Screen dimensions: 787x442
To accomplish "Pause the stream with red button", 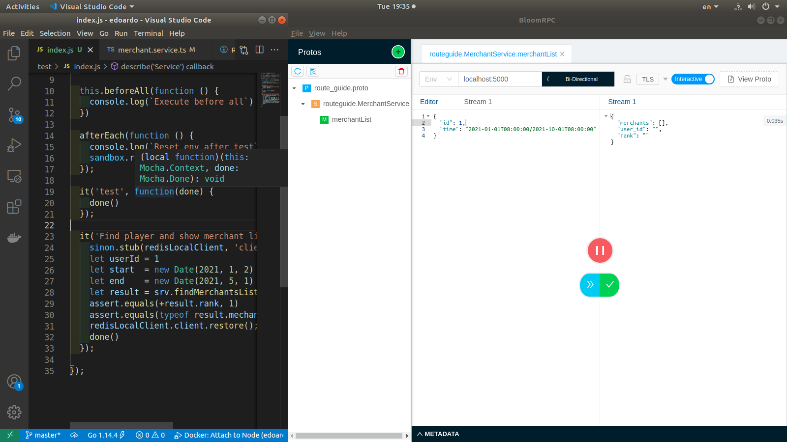I will (x=600, y=250).
